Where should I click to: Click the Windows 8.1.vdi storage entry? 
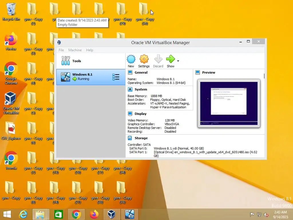[179, 148]
